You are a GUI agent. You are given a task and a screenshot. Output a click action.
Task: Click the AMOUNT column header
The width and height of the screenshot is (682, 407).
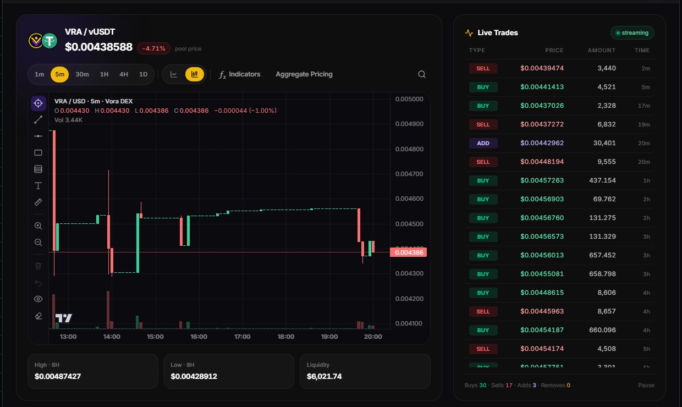602,50
